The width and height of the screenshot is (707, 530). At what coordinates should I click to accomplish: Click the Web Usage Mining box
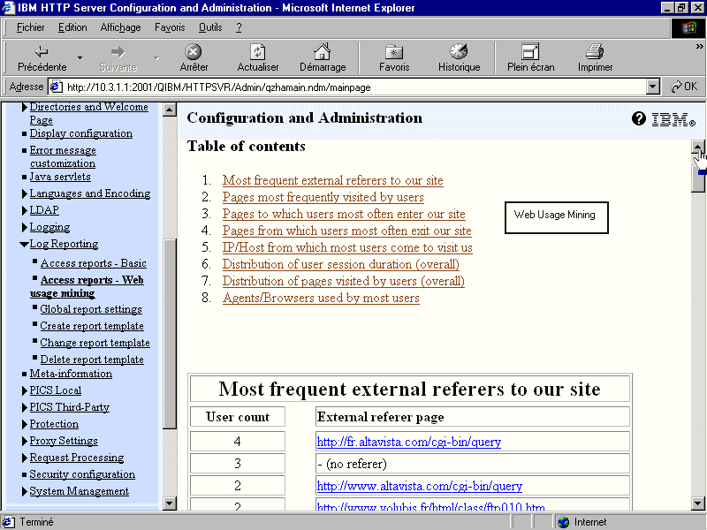(557, 217)
